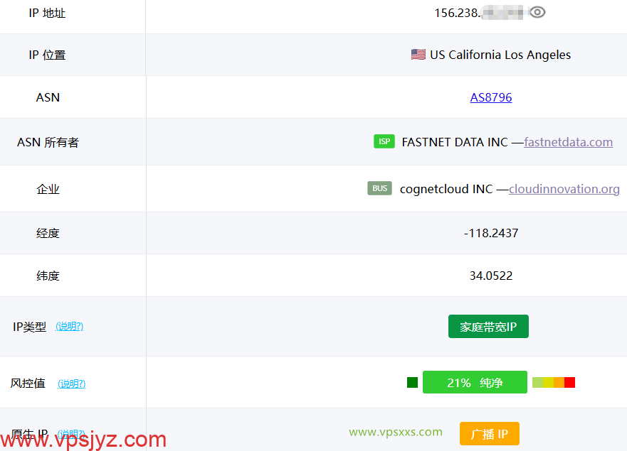
Task: Open the AS8796 link
Action: click(490, 97)
